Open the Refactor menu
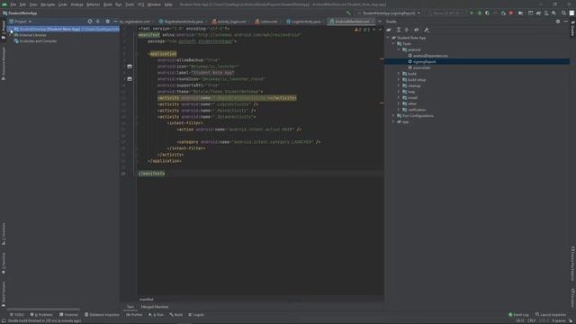 pyautogui.click(x=94, y=4)
